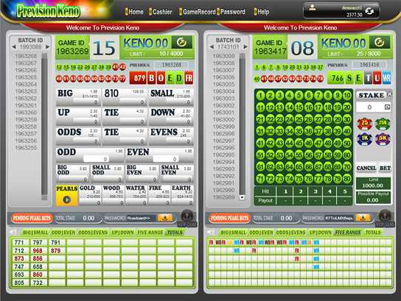Select the blue 1K chip

tap(364, 139)
